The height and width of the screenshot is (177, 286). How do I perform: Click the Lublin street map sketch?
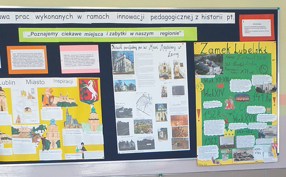click(25, 105)
